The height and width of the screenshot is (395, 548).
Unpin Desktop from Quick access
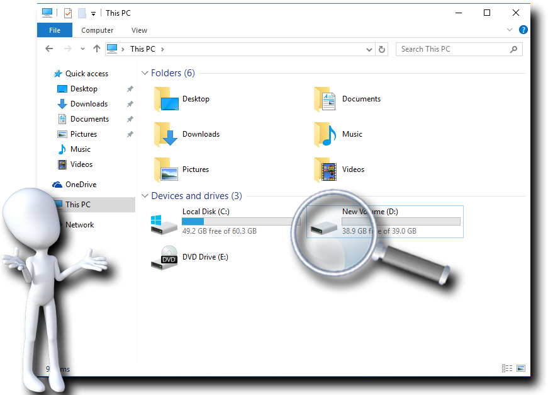tap(130, 89)
